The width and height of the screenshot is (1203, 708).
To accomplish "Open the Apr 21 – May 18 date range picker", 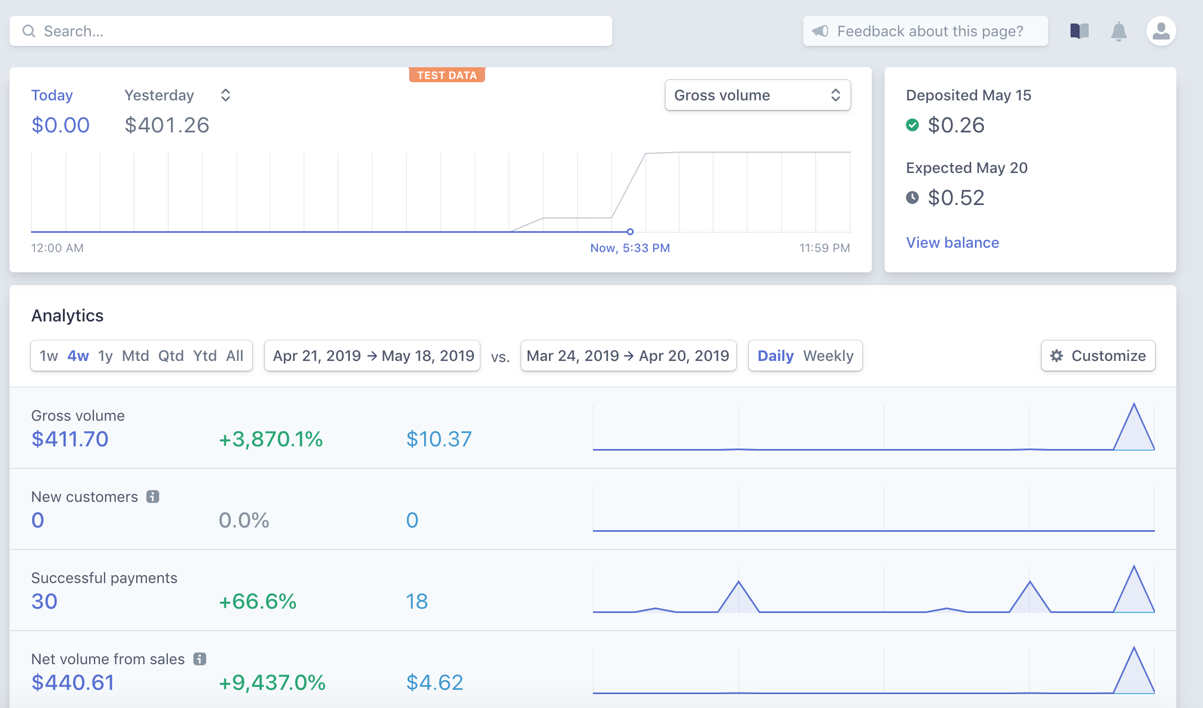I will click(x=373, y=356).
